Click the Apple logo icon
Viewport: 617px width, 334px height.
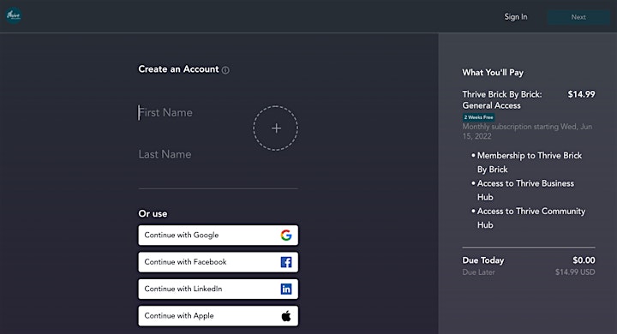[286, 315]
